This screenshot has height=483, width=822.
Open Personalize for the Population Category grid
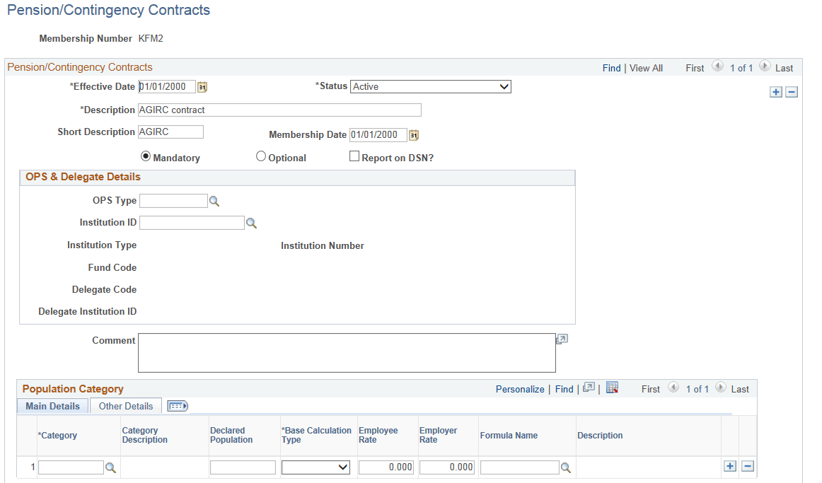point(520,388)
